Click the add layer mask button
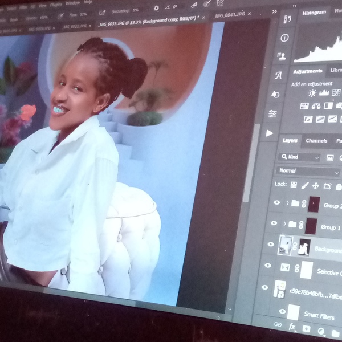This screenshot has width=342, height=342. [306, 329]
